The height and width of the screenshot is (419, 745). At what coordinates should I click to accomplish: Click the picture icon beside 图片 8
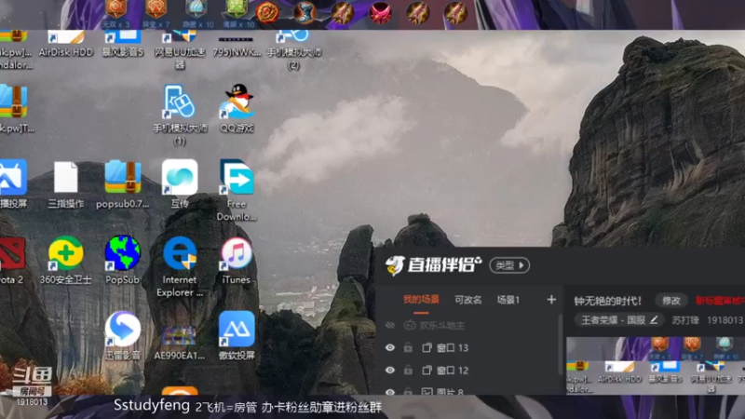[427, 391]
